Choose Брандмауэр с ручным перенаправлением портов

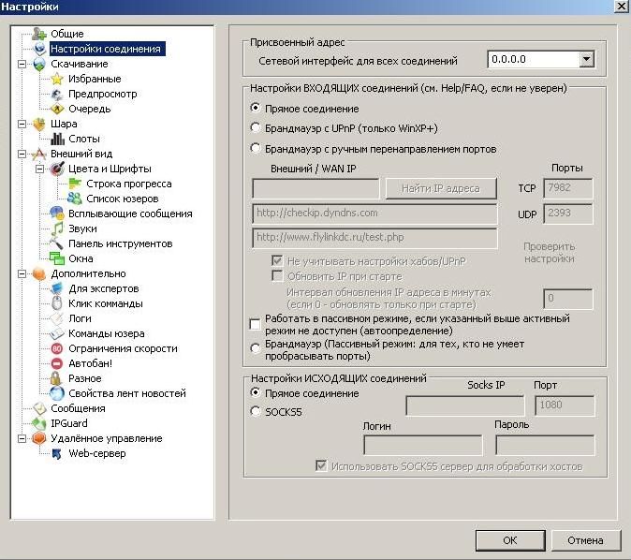pos(256,148)
